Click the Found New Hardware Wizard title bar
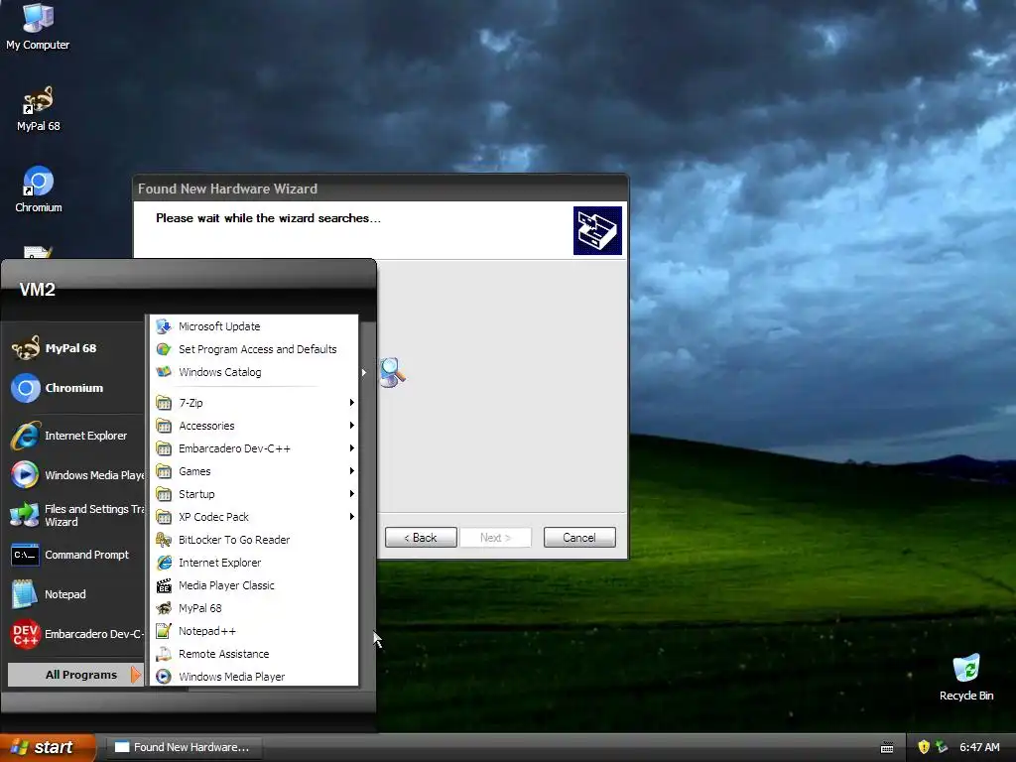 pyautogui.click(x=380, y=189)
